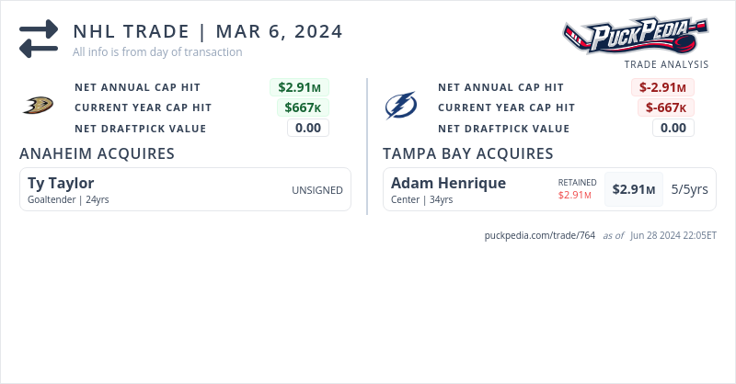Viewport: 736px width, 384px height.
Task: Click the puckpedia.com/trade/764 link
Action: pyautogui.click(x=539, y=235)
